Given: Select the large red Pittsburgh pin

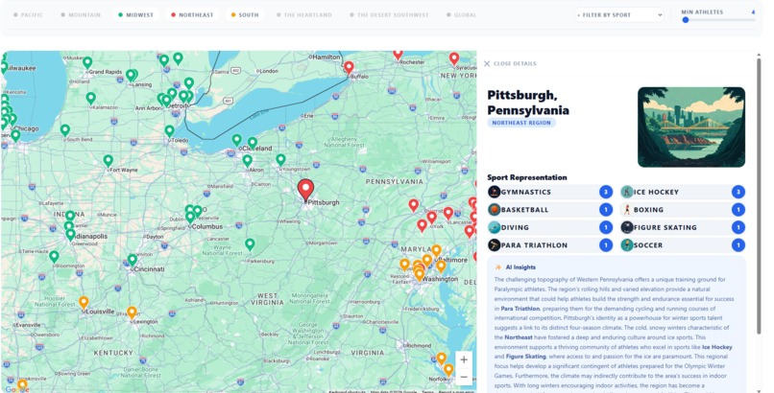Looking at the screenshot, I should (305, 189).
